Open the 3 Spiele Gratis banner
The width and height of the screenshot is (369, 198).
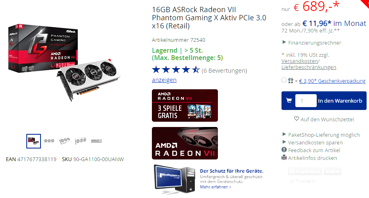coord(185,105)
